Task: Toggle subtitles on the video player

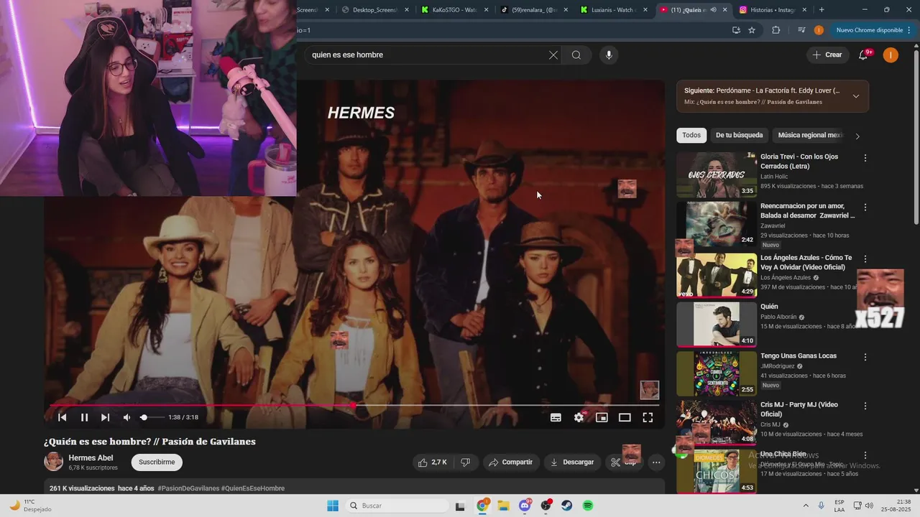Action: coord(556,417)
